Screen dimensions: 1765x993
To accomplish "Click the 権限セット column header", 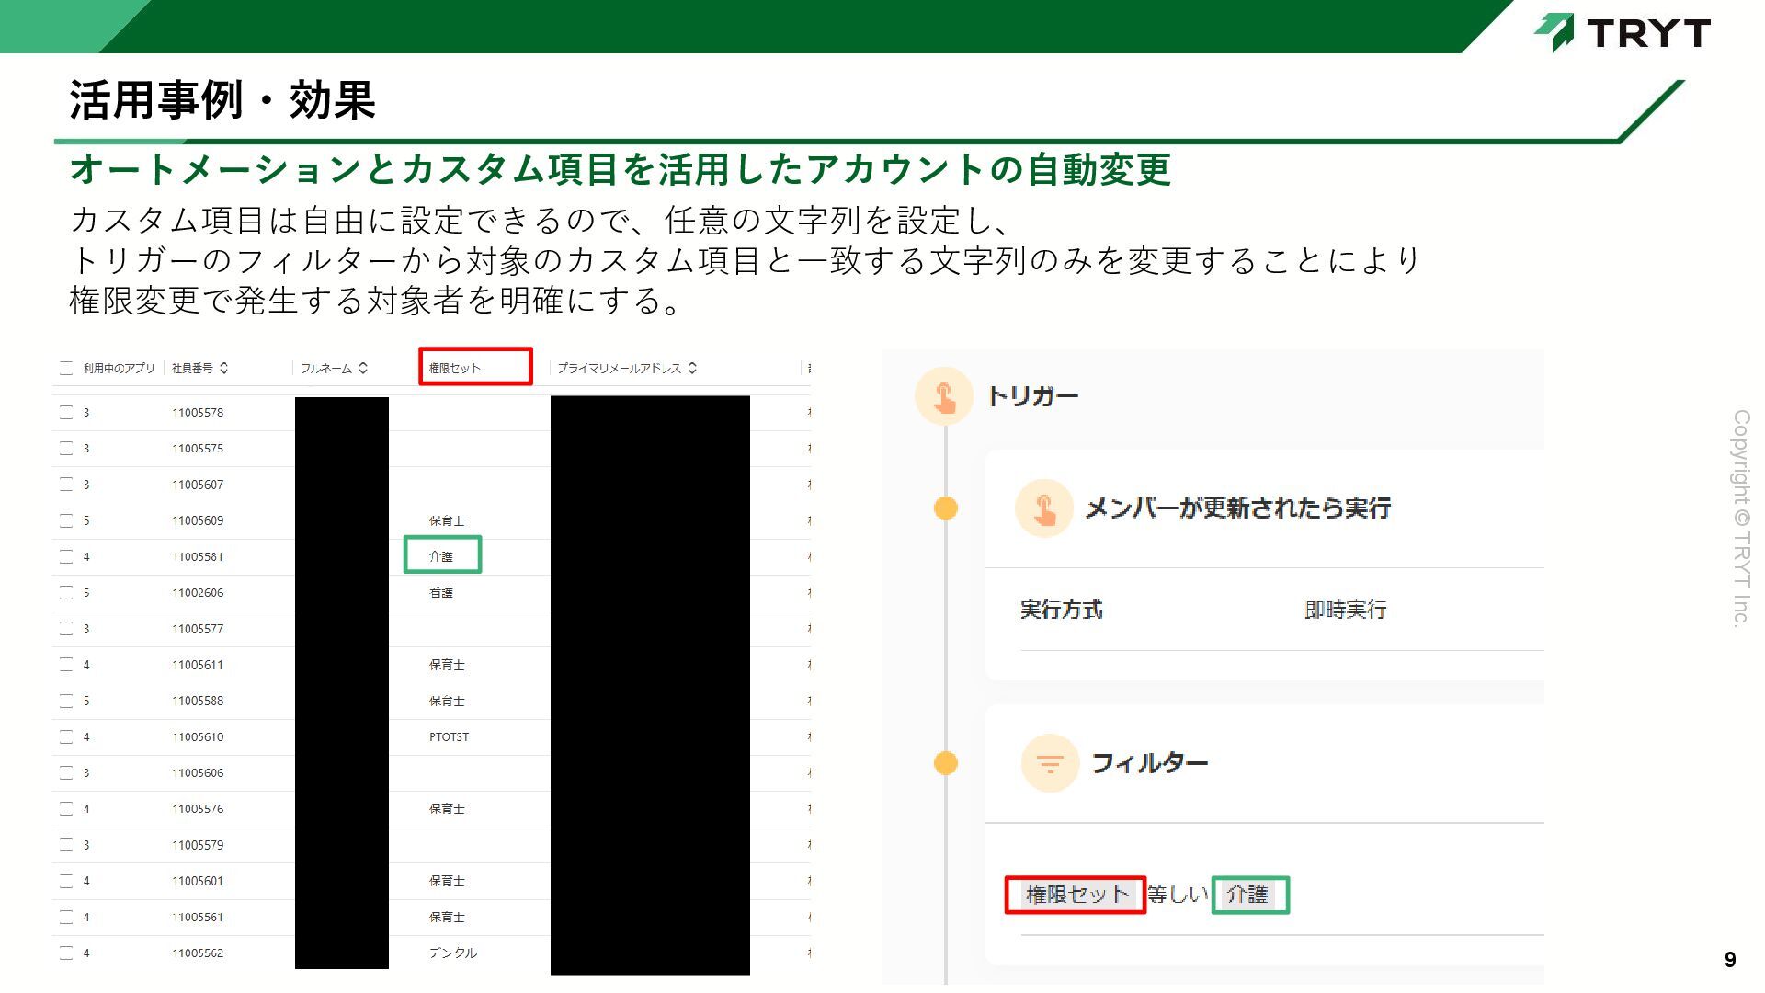I will click(x=455, y=368).
